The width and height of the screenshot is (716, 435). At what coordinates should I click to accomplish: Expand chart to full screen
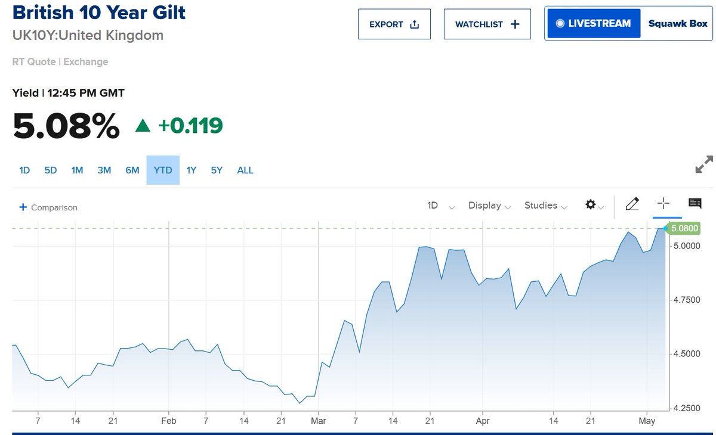coord(704,164)
